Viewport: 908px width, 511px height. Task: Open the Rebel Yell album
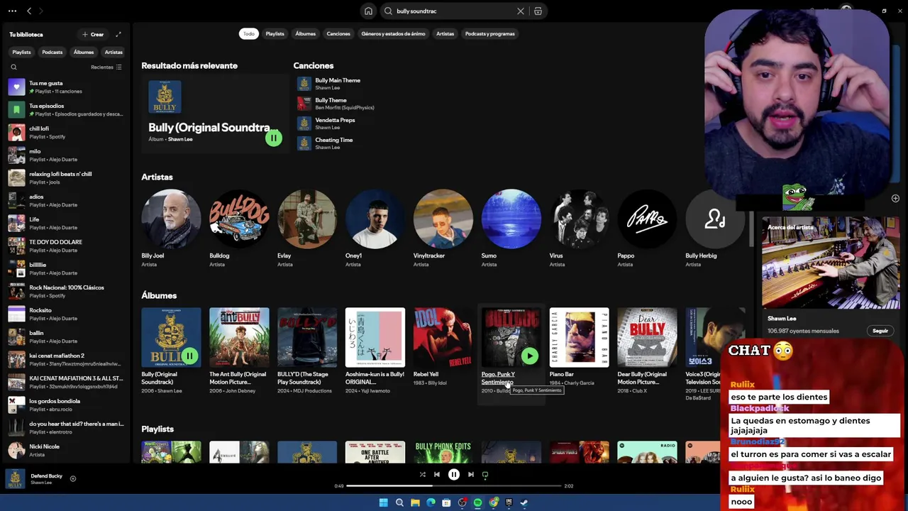(x=443, y=350)
